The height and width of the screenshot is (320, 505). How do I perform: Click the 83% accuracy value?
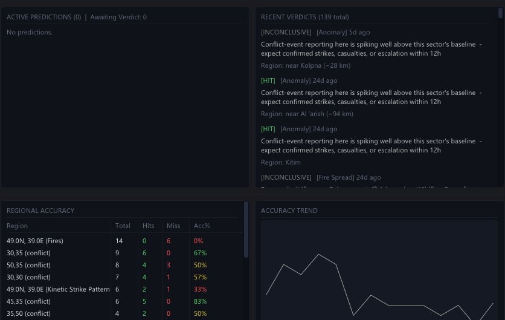coord(200,301)
